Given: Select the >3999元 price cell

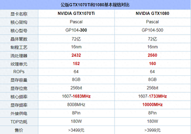Looking at the screenshot, I should point(152,130).
